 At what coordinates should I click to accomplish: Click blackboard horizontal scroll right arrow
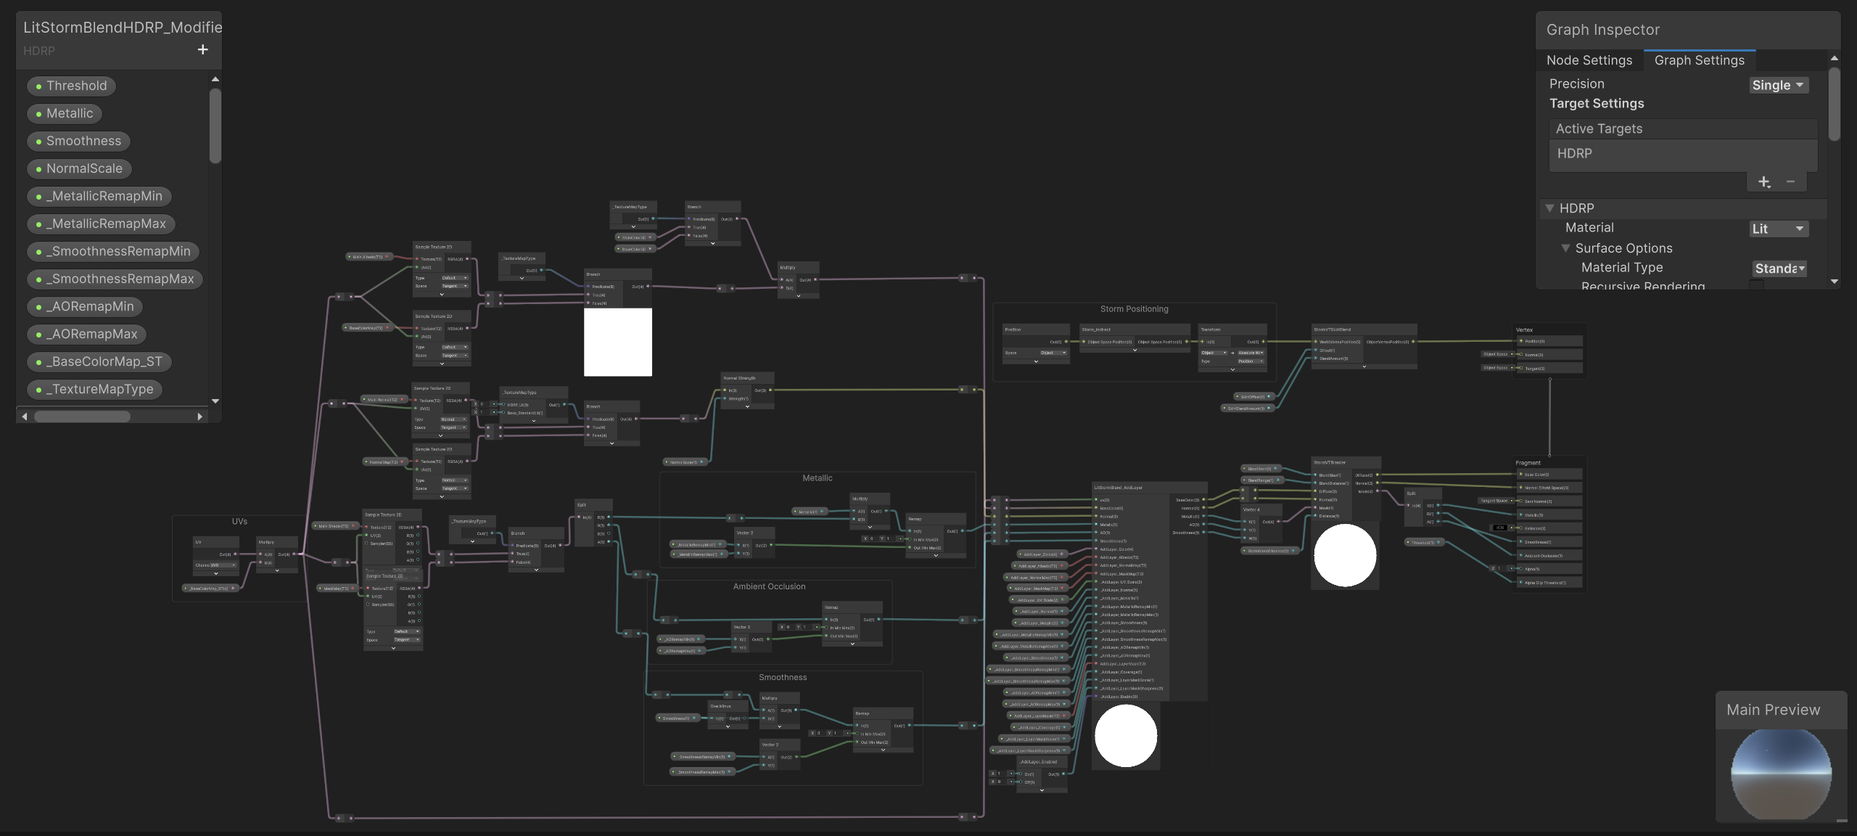point(199,417)
